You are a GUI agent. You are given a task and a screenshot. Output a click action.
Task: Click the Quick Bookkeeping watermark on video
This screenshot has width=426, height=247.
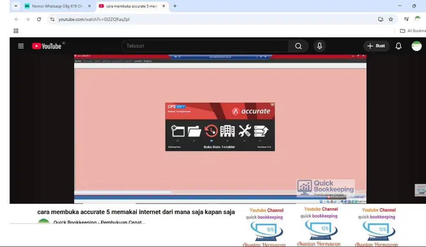pyautogui.click(x=325, y=188)
